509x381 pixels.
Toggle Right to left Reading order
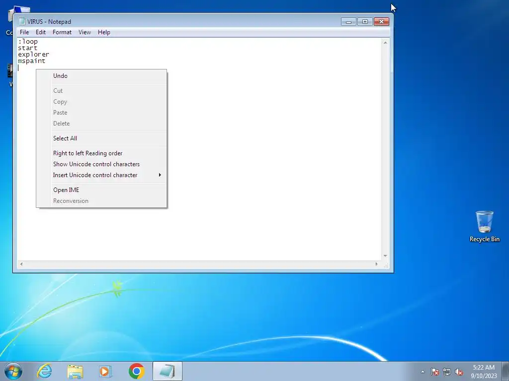(101, 153)
